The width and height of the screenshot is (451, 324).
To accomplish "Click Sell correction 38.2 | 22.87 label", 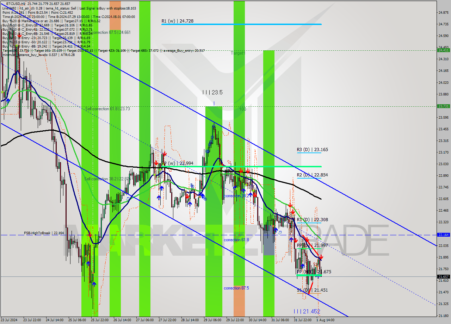I will pos(107,179).
